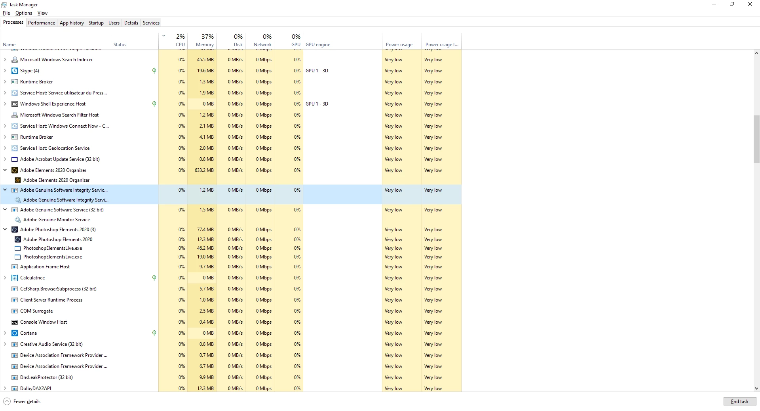Switch to the Startup tab
Screen dimensions: 760x411
[x=96, y=23]
